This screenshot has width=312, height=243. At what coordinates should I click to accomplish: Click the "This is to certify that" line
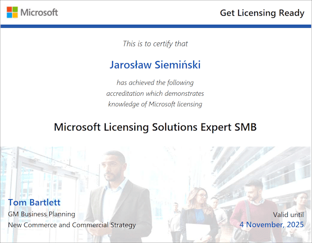155,44
